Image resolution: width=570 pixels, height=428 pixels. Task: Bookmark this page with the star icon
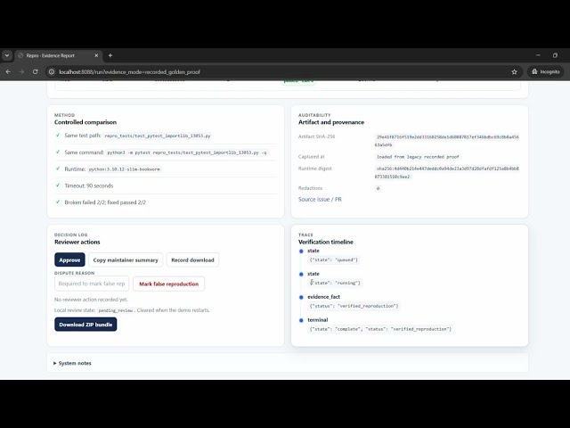coord(514,71)
